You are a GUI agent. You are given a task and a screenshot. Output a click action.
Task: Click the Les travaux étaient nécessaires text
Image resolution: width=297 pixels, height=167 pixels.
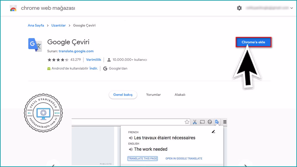165,138
